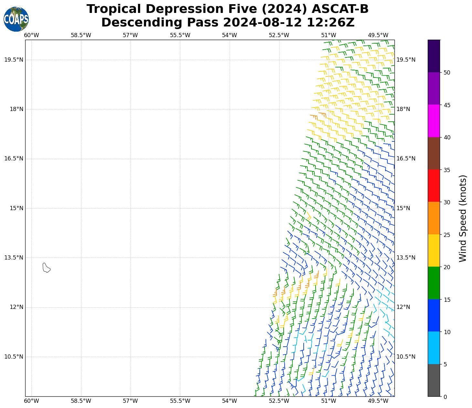Select the red 30-35 knot colorbar segment
Screen dimensions: 472x408
click(x=434, y=186)
